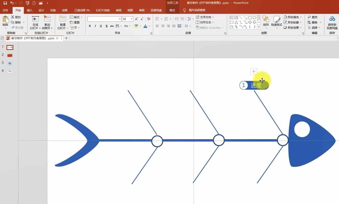This screenshot has height=204, width=339.
Task: Switch to the 格式 Format tab
Action: coord(172,10)
